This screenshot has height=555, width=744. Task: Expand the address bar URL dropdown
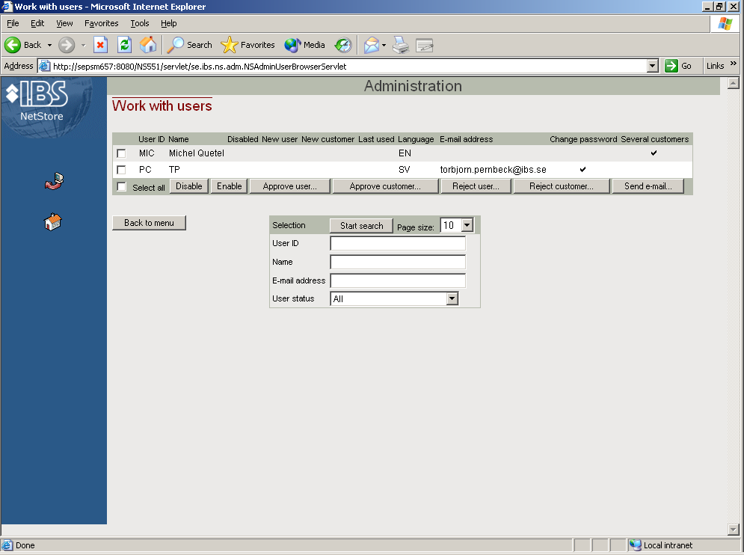click(652, 66)
